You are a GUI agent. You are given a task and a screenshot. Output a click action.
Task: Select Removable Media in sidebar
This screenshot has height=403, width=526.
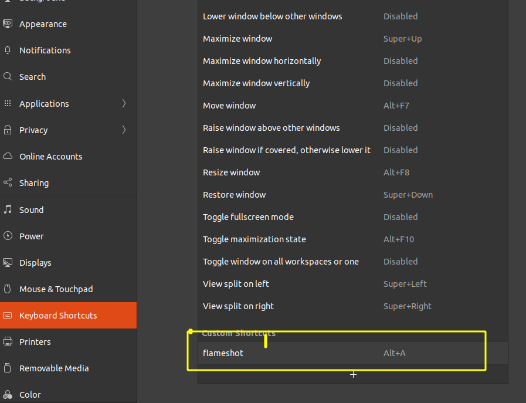(69, 368)
